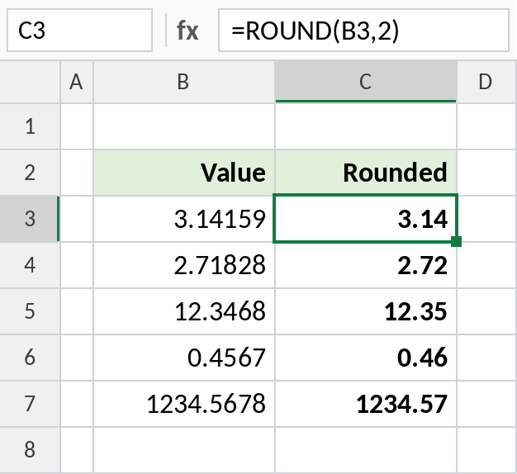Select column B header
517x474 pixels.
point(184,82)
